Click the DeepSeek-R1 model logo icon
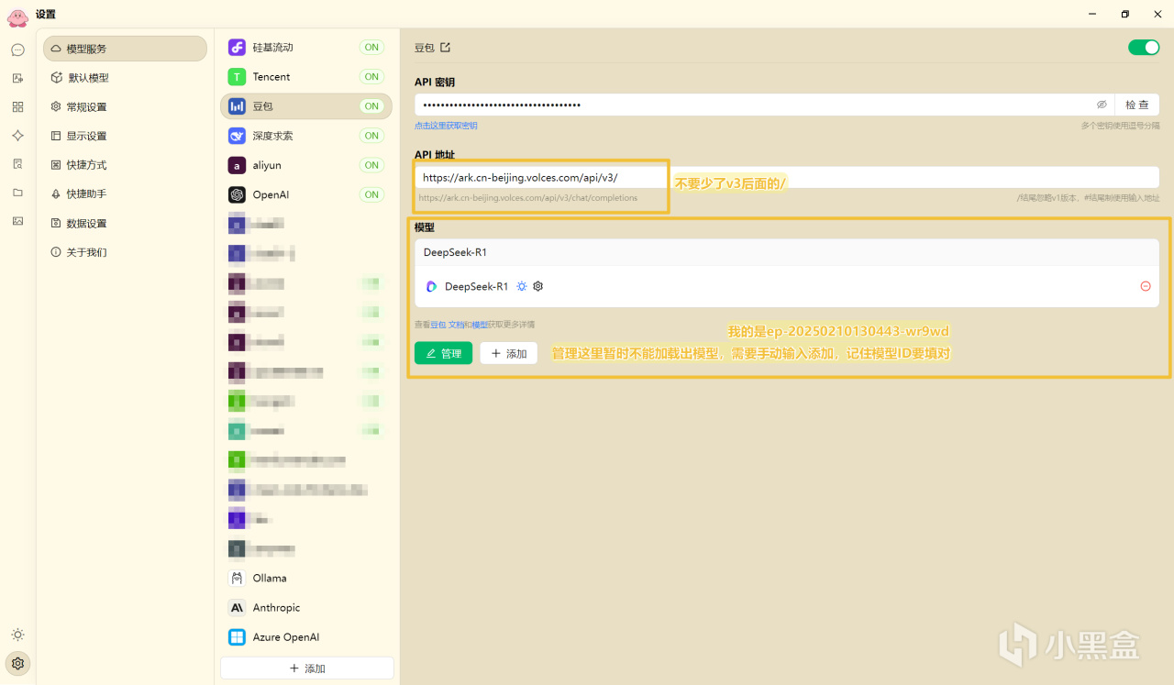The image size is (1174, 685). pos(431,286)
